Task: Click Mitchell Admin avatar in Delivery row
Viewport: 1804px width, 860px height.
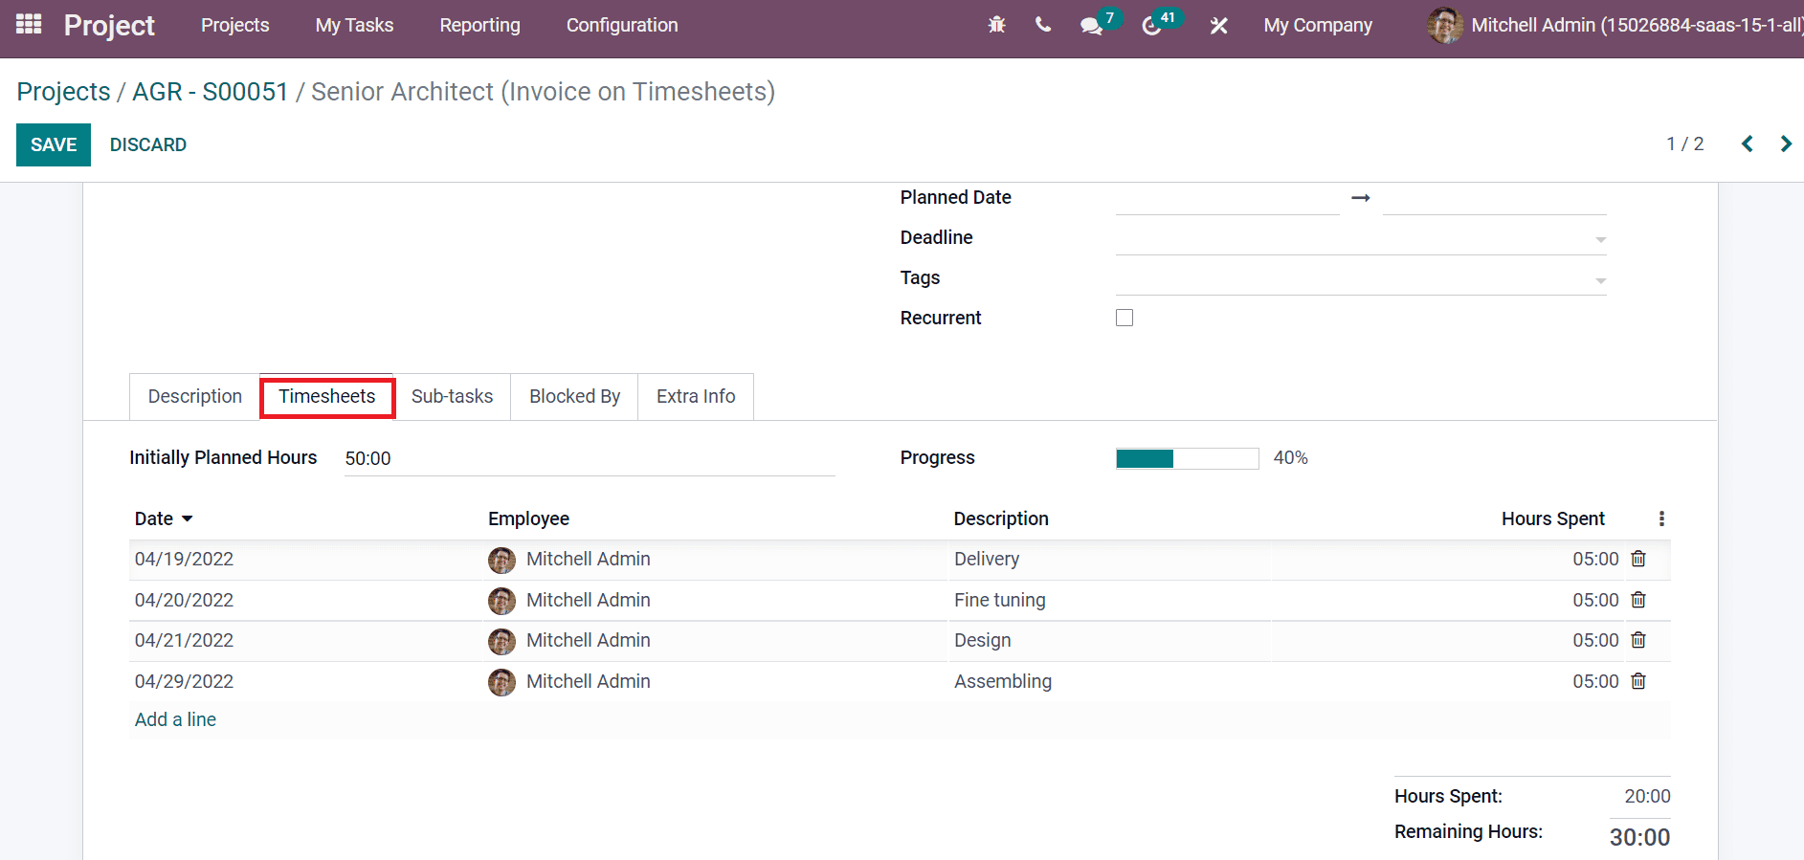Action: (x=501, y=560)
